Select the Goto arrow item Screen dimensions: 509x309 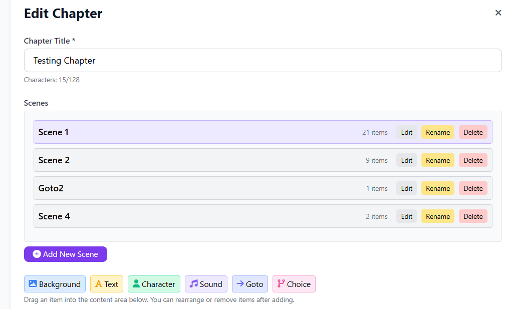[249, 284]
